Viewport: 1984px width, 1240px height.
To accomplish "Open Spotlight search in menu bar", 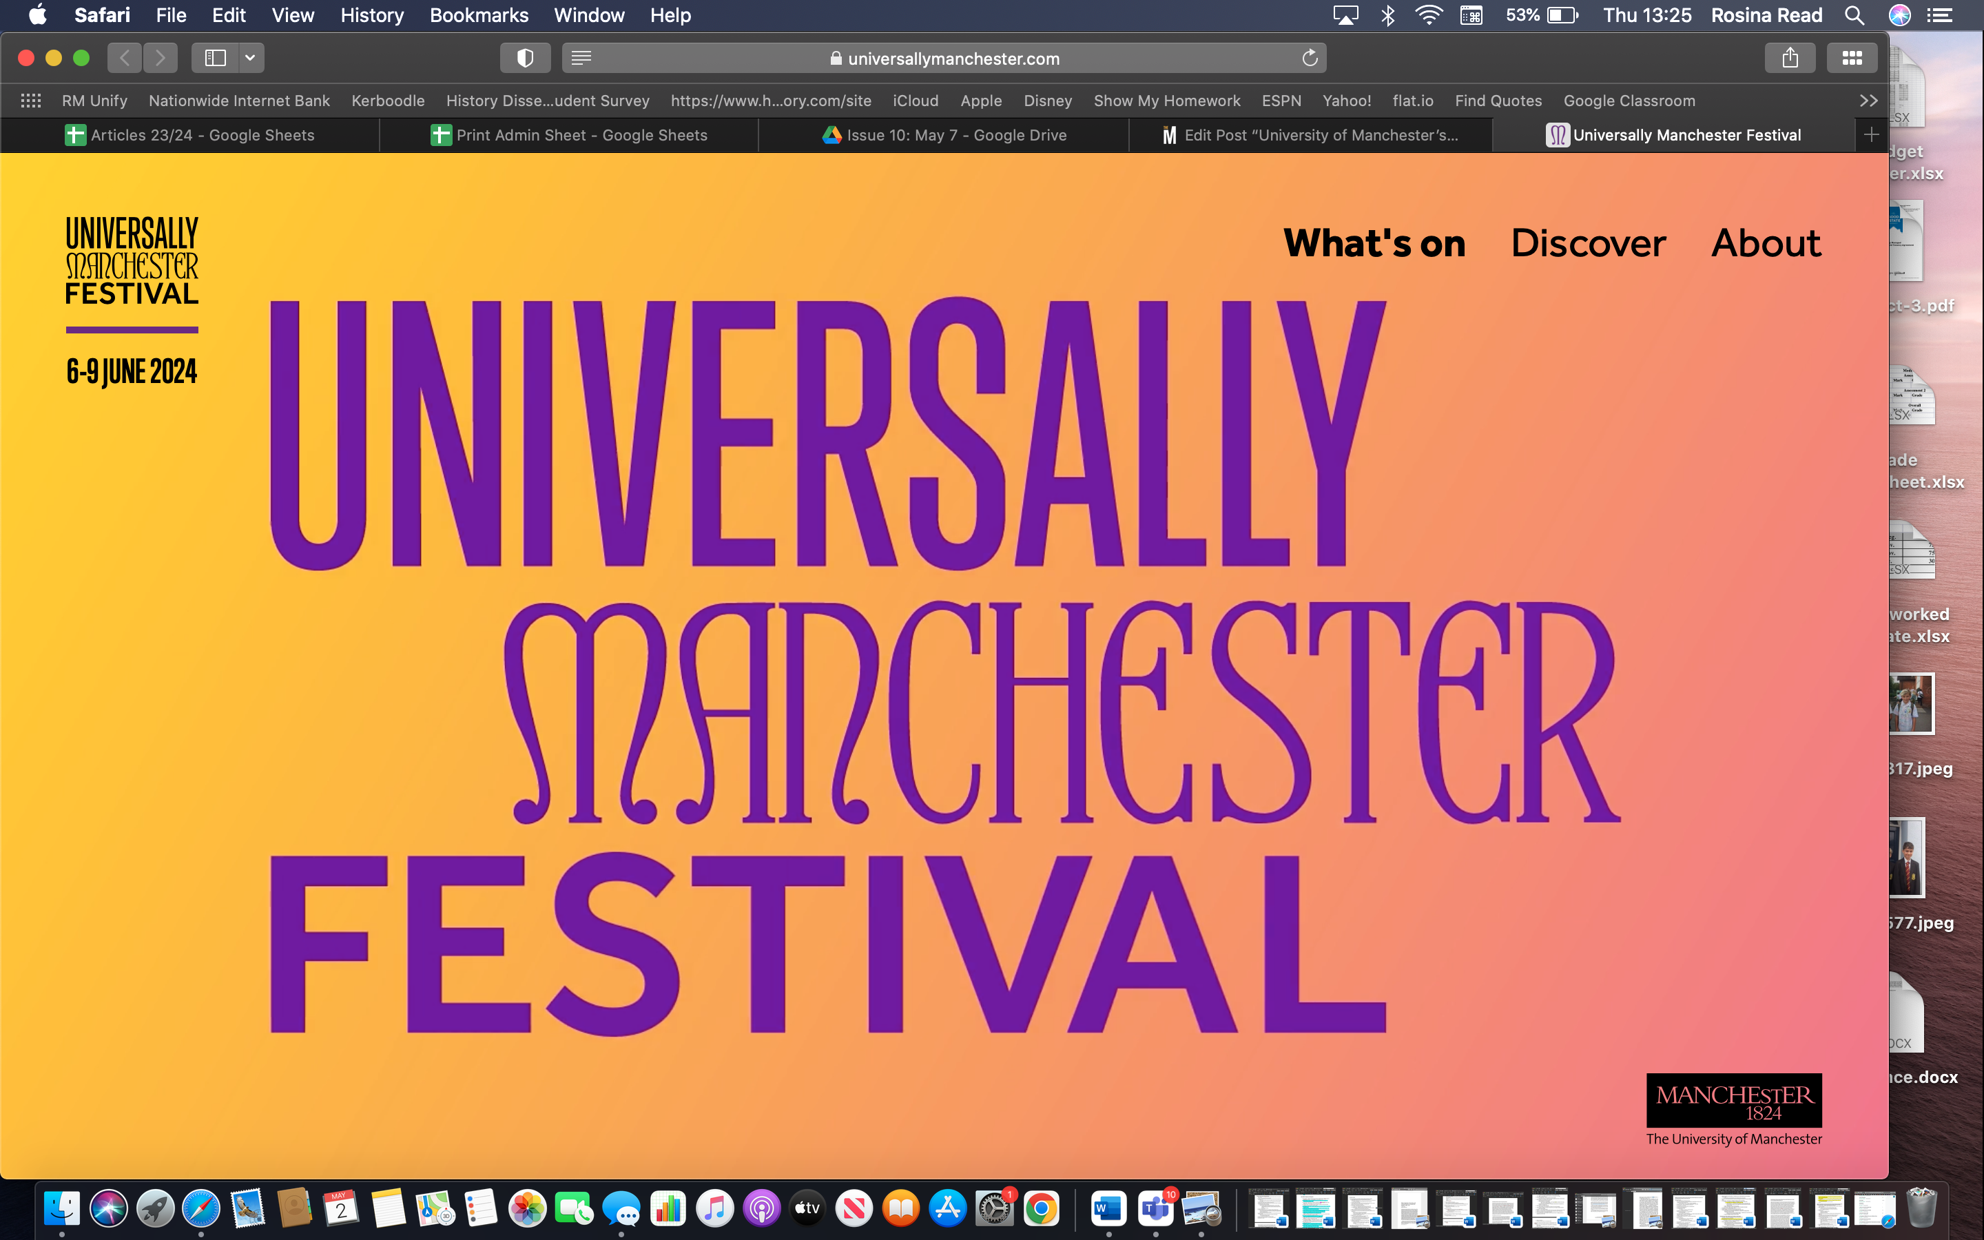I will 1854,16.
